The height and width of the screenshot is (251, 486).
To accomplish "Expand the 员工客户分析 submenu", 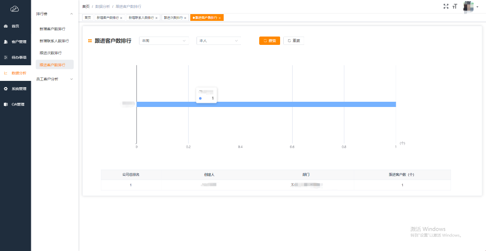I will pos(54,79).
